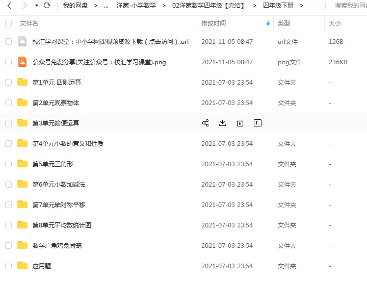Viewport: 367px width, 282px height.
Task: Open file 校汇学习课堂：中小学网课视频资源下载.url
Action: [x=111, y=41]
